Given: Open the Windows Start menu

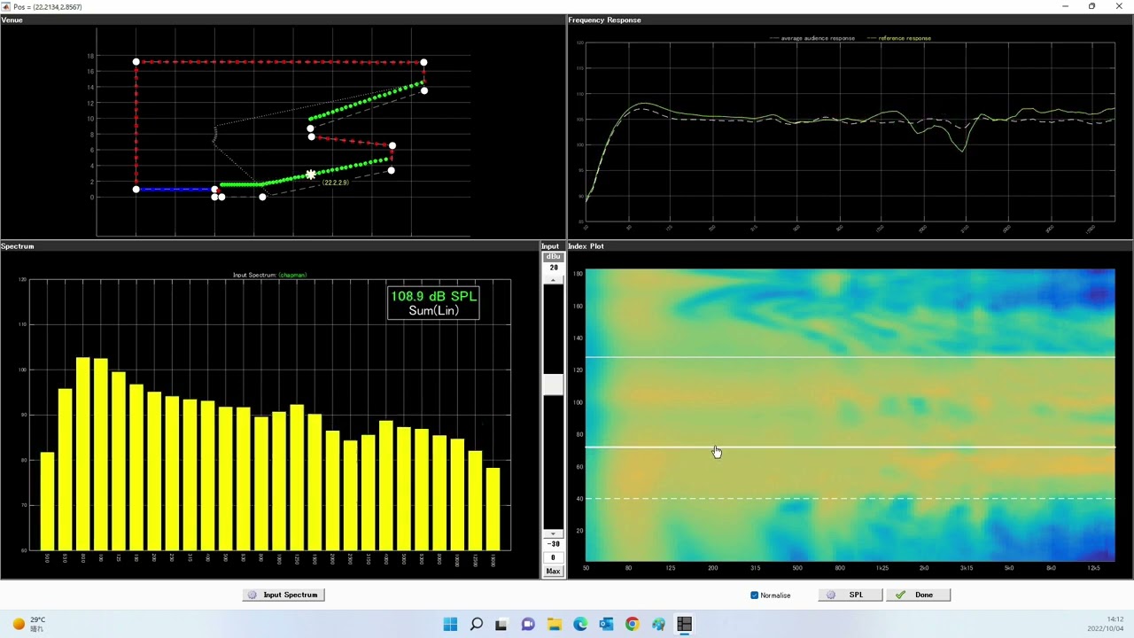Looking at the screenshot, I should [x=450, y=624].
